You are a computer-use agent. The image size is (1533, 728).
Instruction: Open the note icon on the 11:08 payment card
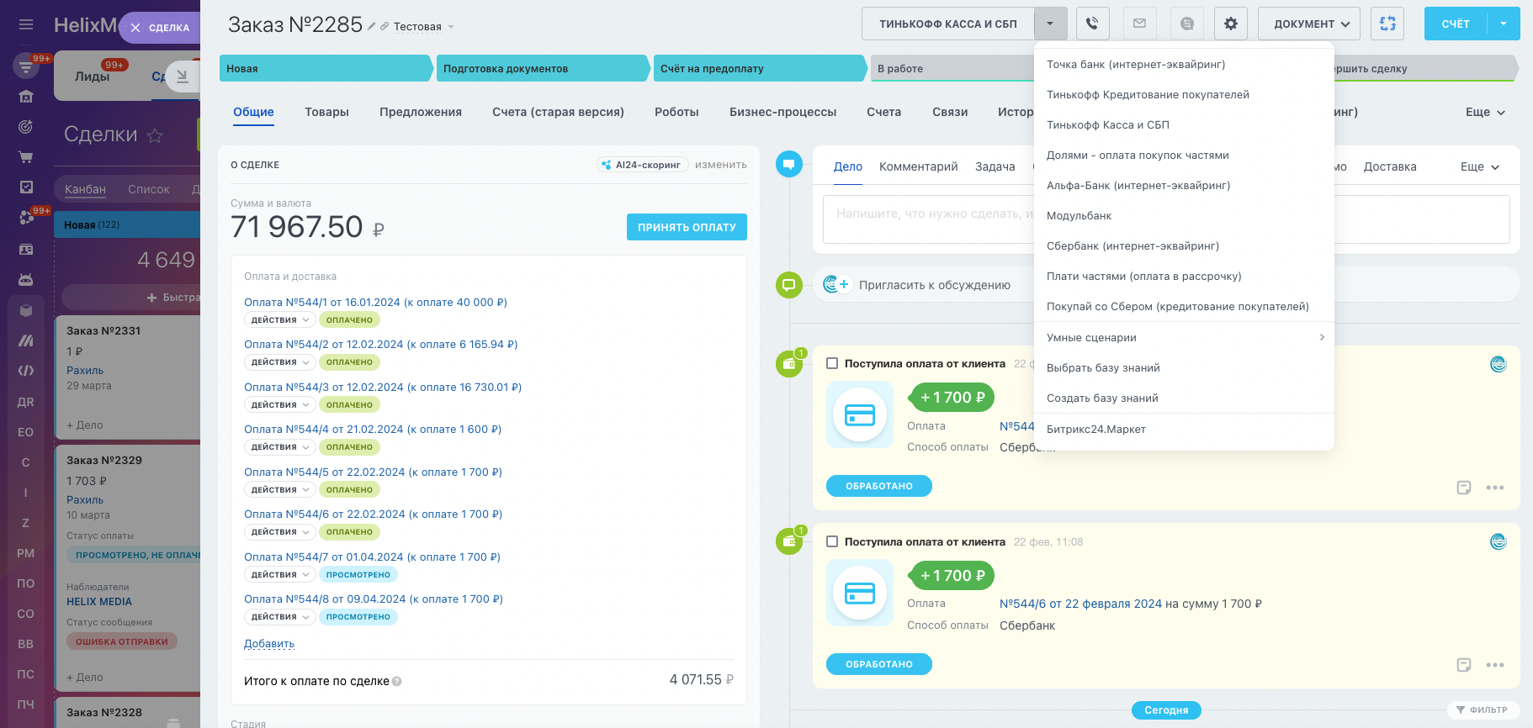[1464, 665]
